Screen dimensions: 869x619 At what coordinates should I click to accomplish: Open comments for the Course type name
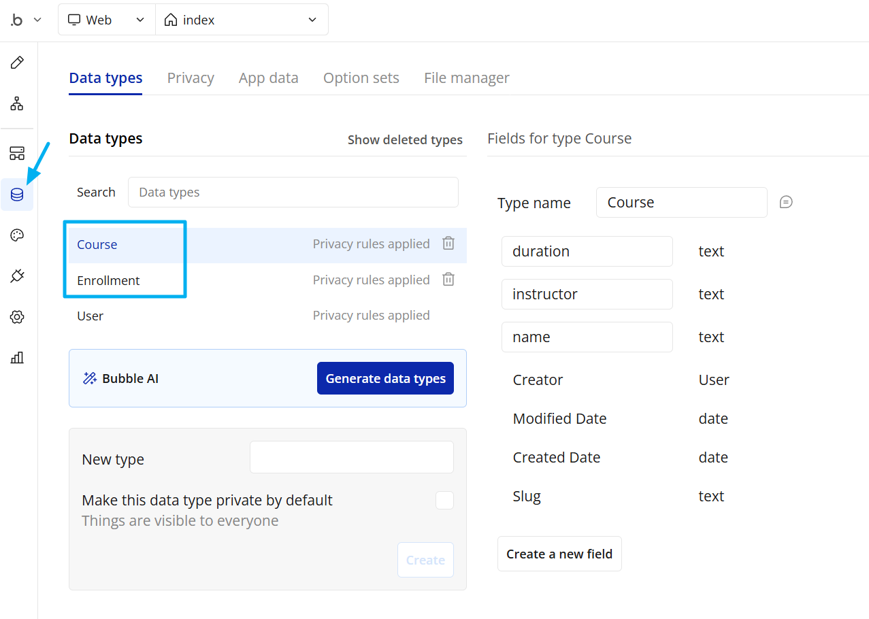[x=786, y=201]
